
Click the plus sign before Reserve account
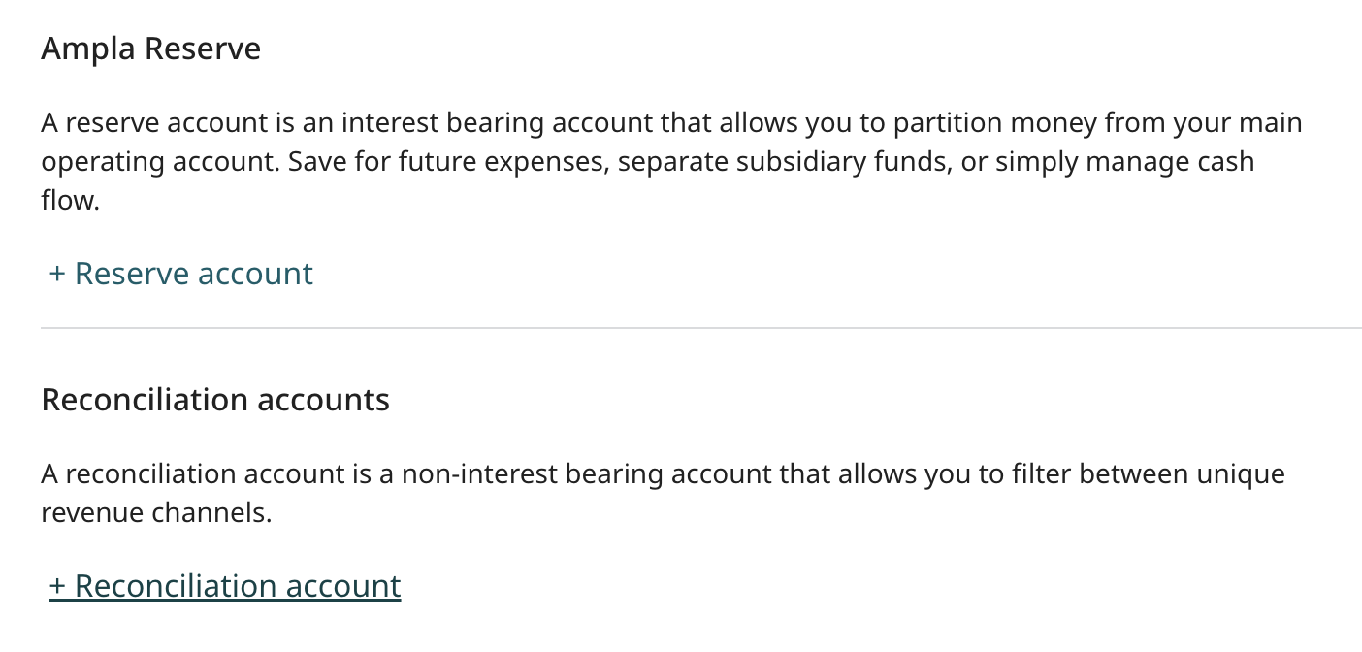point(57,275)
